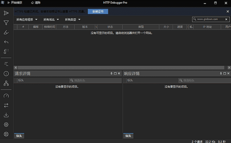Pin the 响应详情 panel
Screen dimensions: 231x143
coord(221,74)
